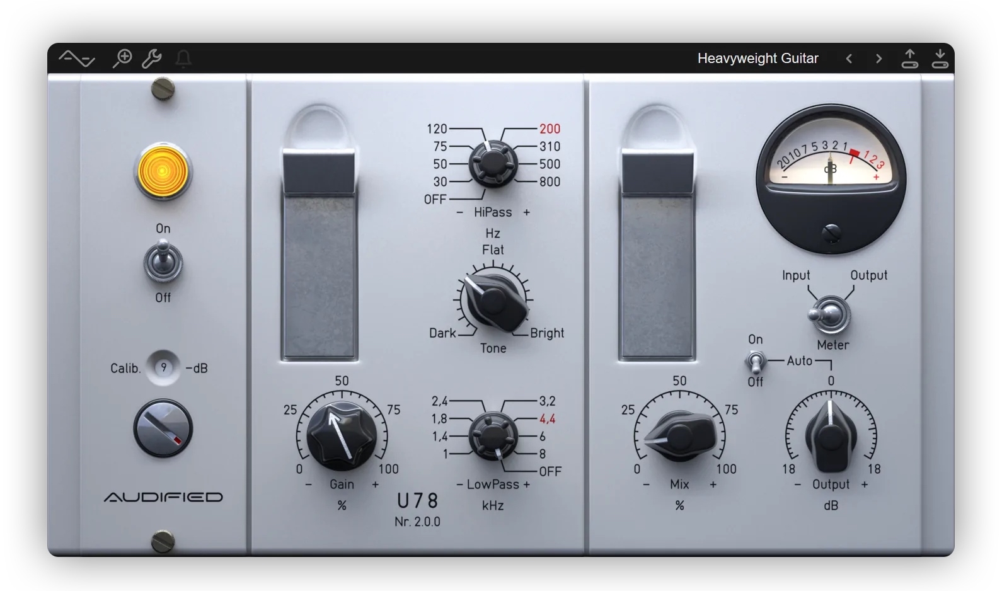Viewport: 1002px width, 591px height.
Task: Click the Output label above Meter switch
Action: tap(868, 275)
